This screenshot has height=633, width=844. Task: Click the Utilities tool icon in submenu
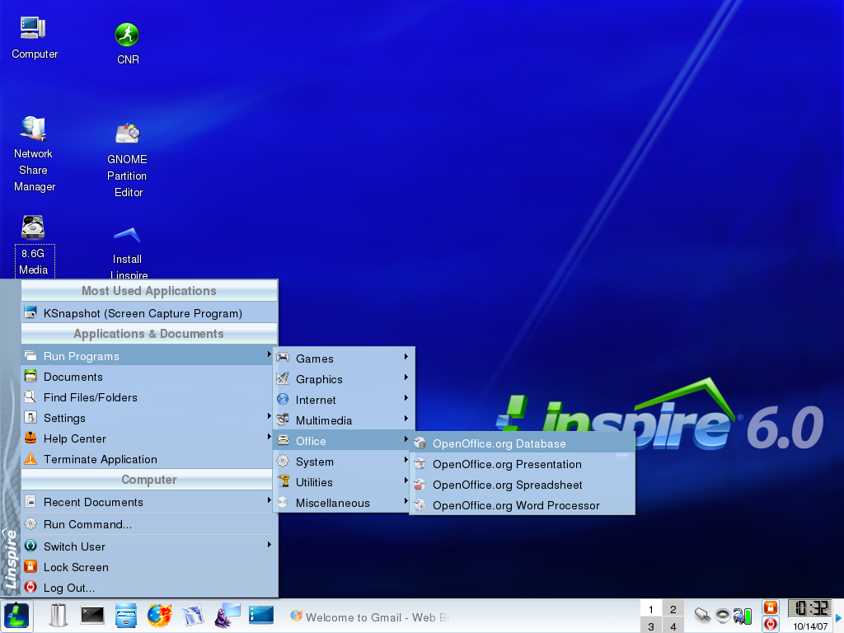[283, 481]
